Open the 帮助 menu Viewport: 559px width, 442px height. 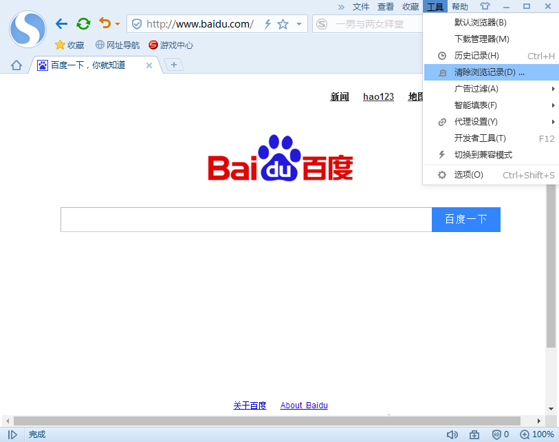[459, 7]
